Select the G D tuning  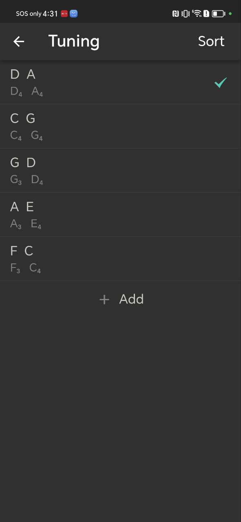coord(120,170)
